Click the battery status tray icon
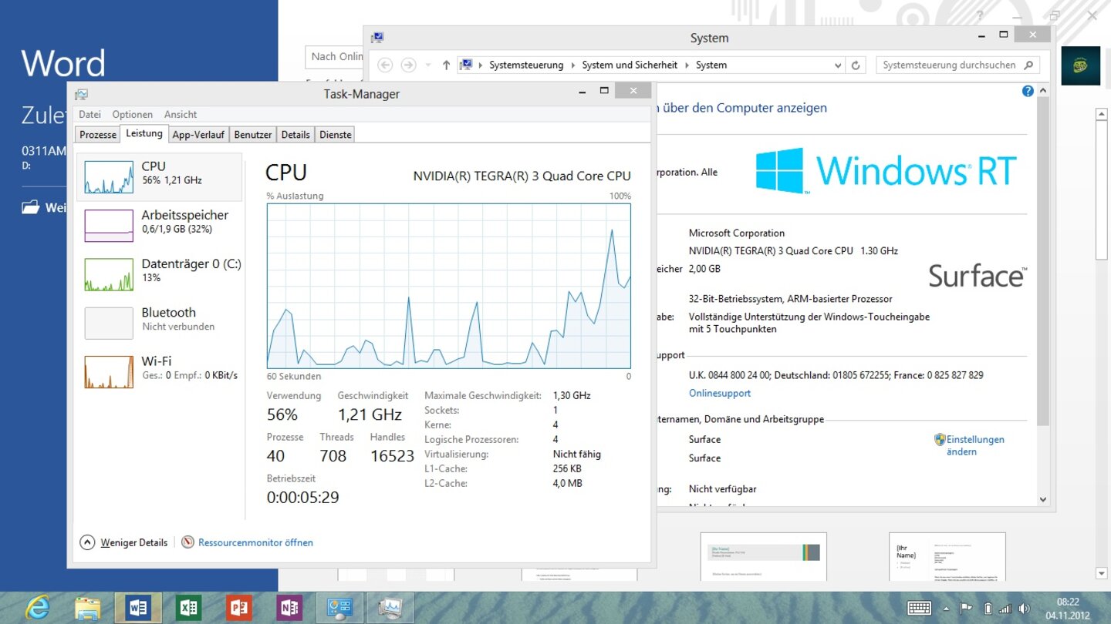 pyautogui.click(x=987, y=608)
